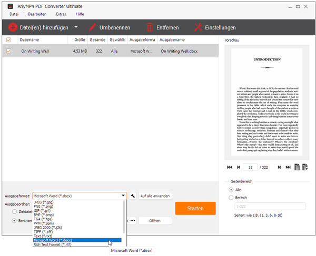316x256 pixels.
Task: Click the Einstellungen toolbar label
Action: (220, 27)
